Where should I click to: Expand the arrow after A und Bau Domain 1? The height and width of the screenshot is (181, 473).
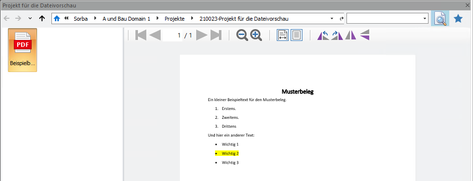(x=158, y=18)
